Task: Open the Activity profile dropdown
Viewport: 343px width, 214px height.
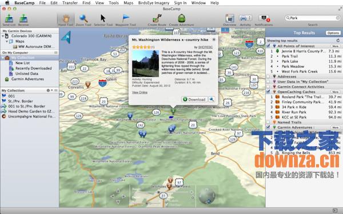Action: pyautogui.click(x=245, y=18)
